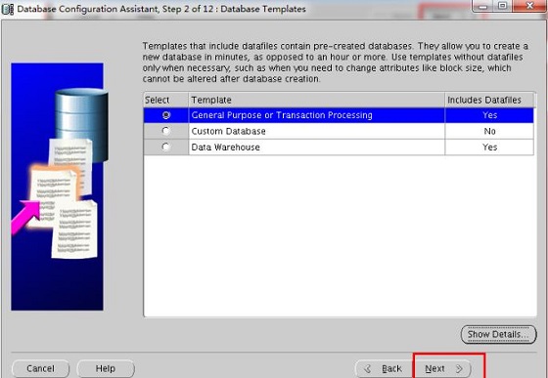Select the Custom Database radio button
This screenshot has width=548, height=378.
click(x=166, y=131)
